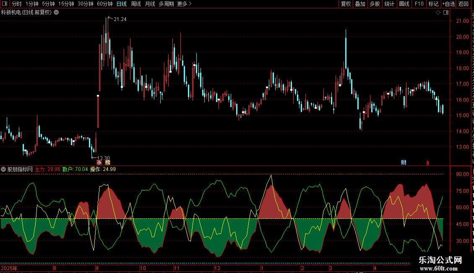Click the 21.24 high price label

click(120, 19)
